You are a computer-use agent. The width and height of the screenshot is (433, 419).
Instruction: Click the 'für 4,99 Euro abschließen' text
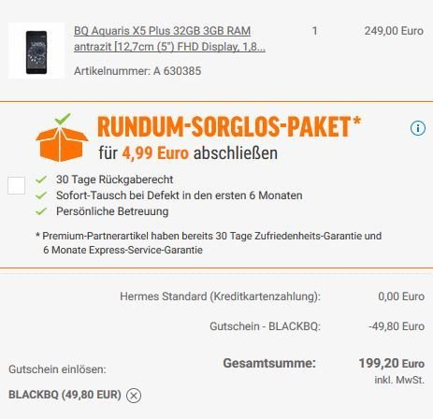pyautogui.click(x=188, y=153)
